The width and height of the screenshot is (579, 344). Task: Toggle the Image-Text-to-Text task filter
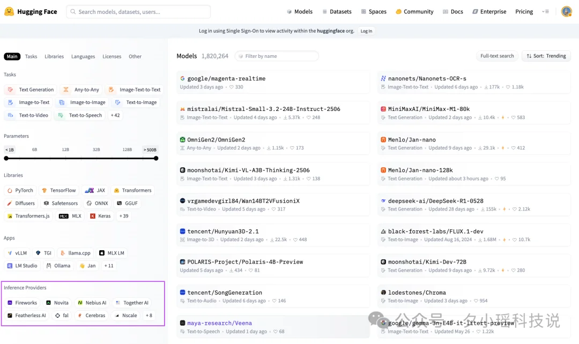coord(135,89)
